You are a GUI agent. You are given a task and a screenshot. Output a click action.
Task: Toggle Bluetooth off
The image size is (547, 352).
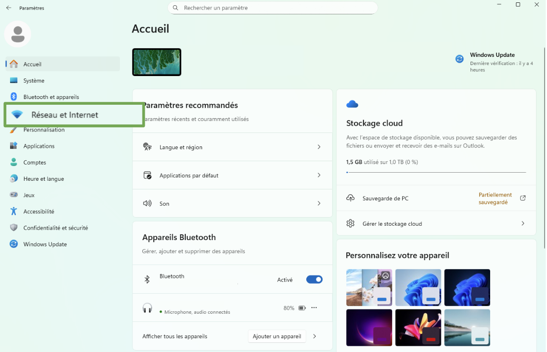(x=314, y=280)
